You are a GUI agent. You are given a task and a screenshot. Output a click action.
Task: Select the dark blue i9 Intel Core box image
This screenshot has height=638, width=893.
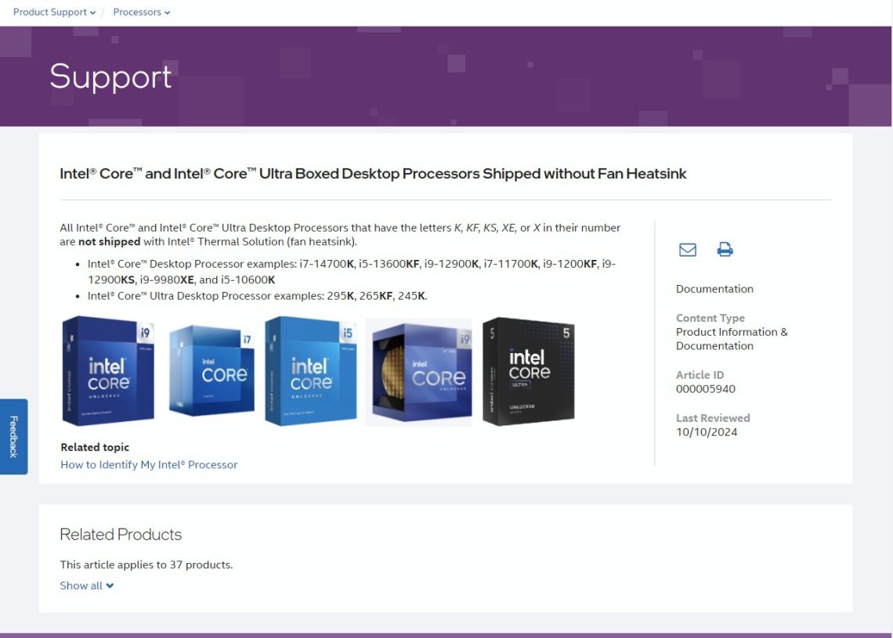107,371
